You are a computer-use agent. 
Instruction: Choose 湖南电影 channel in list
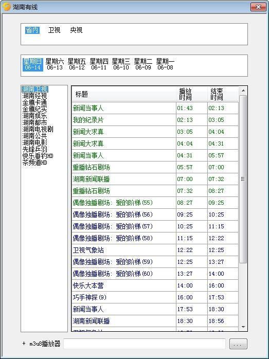(x=34, y=142)
